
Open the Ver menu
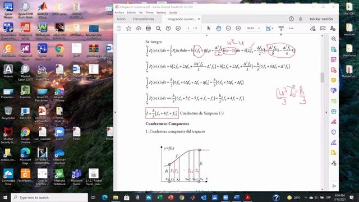coord(141,12)
